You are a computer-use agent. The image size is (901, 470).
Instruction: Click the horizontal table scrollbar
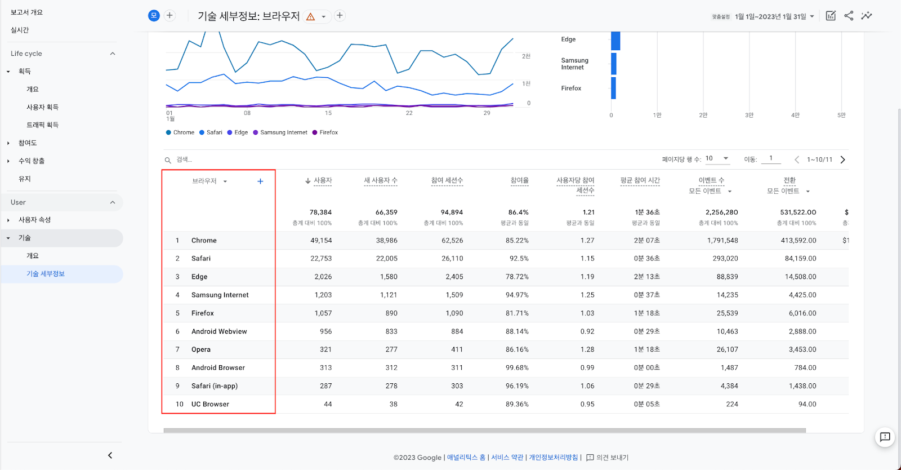(484, 431)
